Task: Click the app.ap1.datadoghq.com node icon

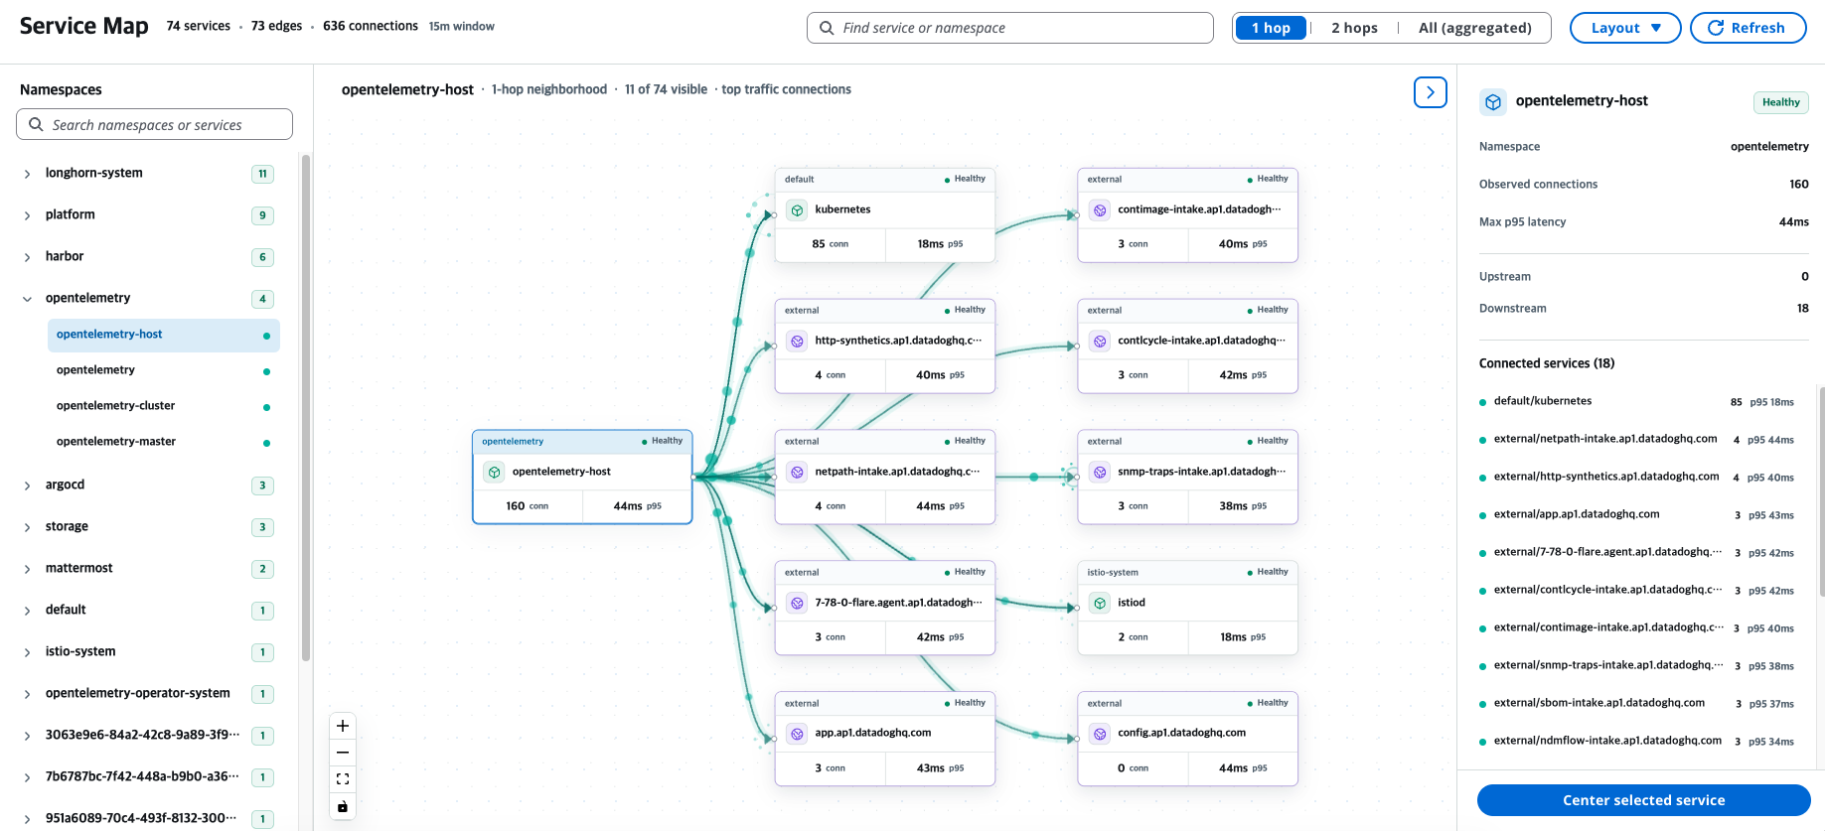Action: pos(797,734)
